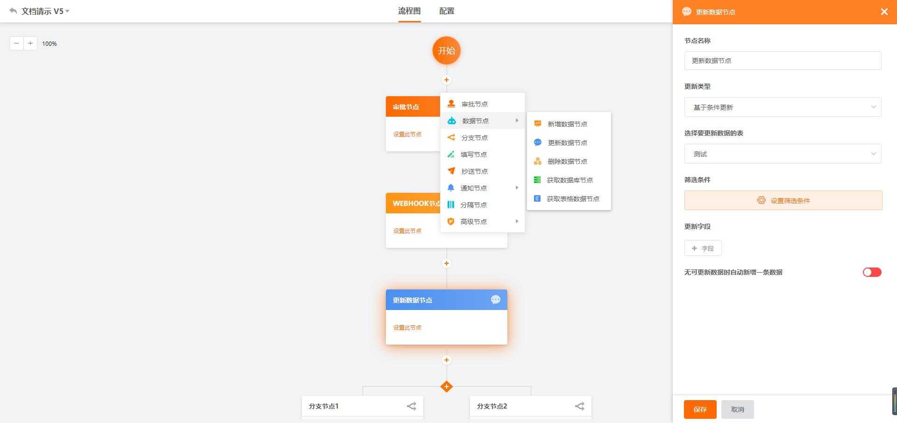
Task: Select the WEBHOOK节点 card header
Action: click(413, 203)
